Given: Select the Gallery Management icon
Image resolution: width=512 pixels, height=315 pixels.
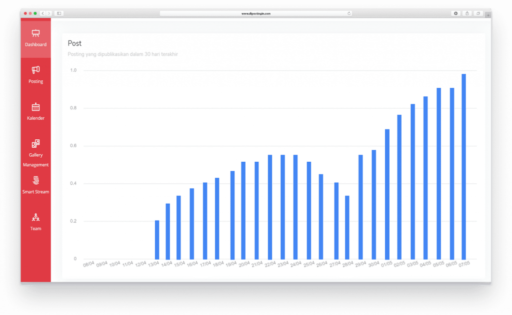Looking at the screenshot, I should coord(35,144).
